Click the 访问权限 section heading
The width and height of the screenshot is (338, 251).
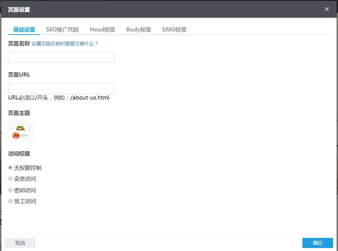click(19, 154)
